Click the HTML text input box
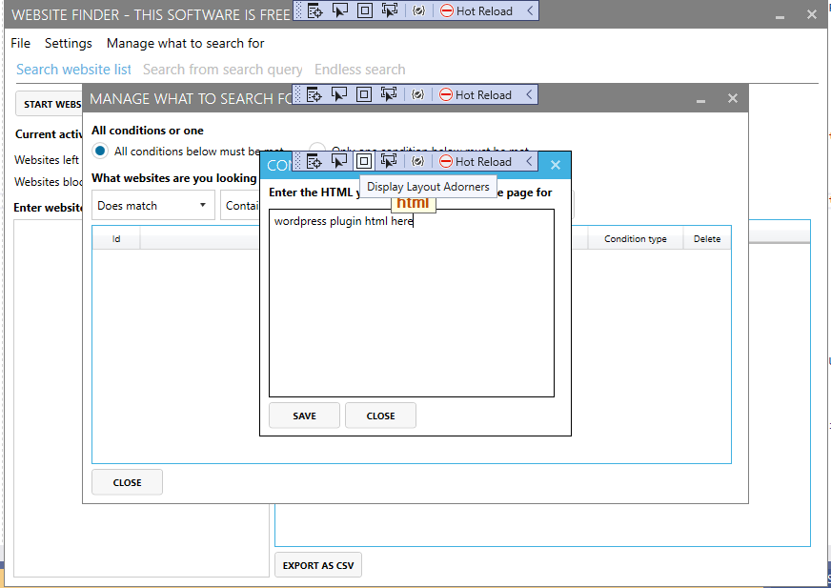831x588 pixels. coord(412,303)
